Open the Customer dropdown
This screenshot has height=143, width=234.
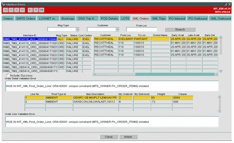(117, 29)
